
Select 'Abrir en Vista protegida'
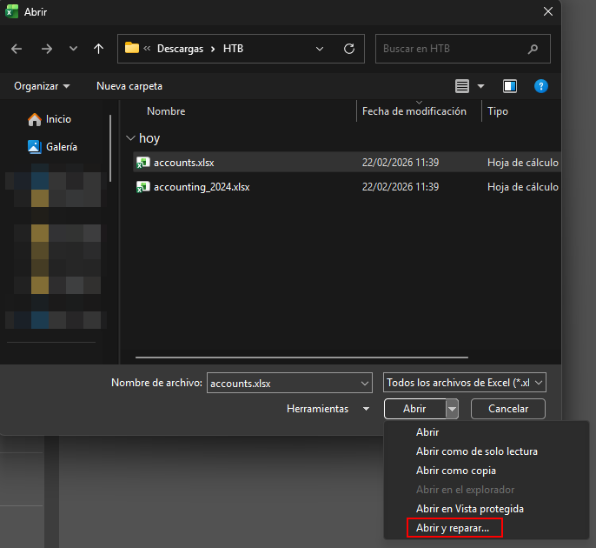coord(469,509)
